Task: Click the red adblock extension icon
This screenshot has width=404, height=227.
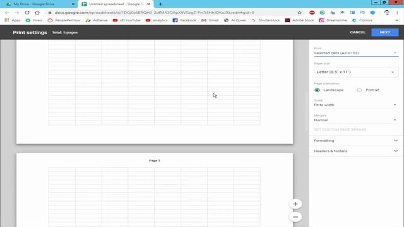Action: tap(312, 13)
